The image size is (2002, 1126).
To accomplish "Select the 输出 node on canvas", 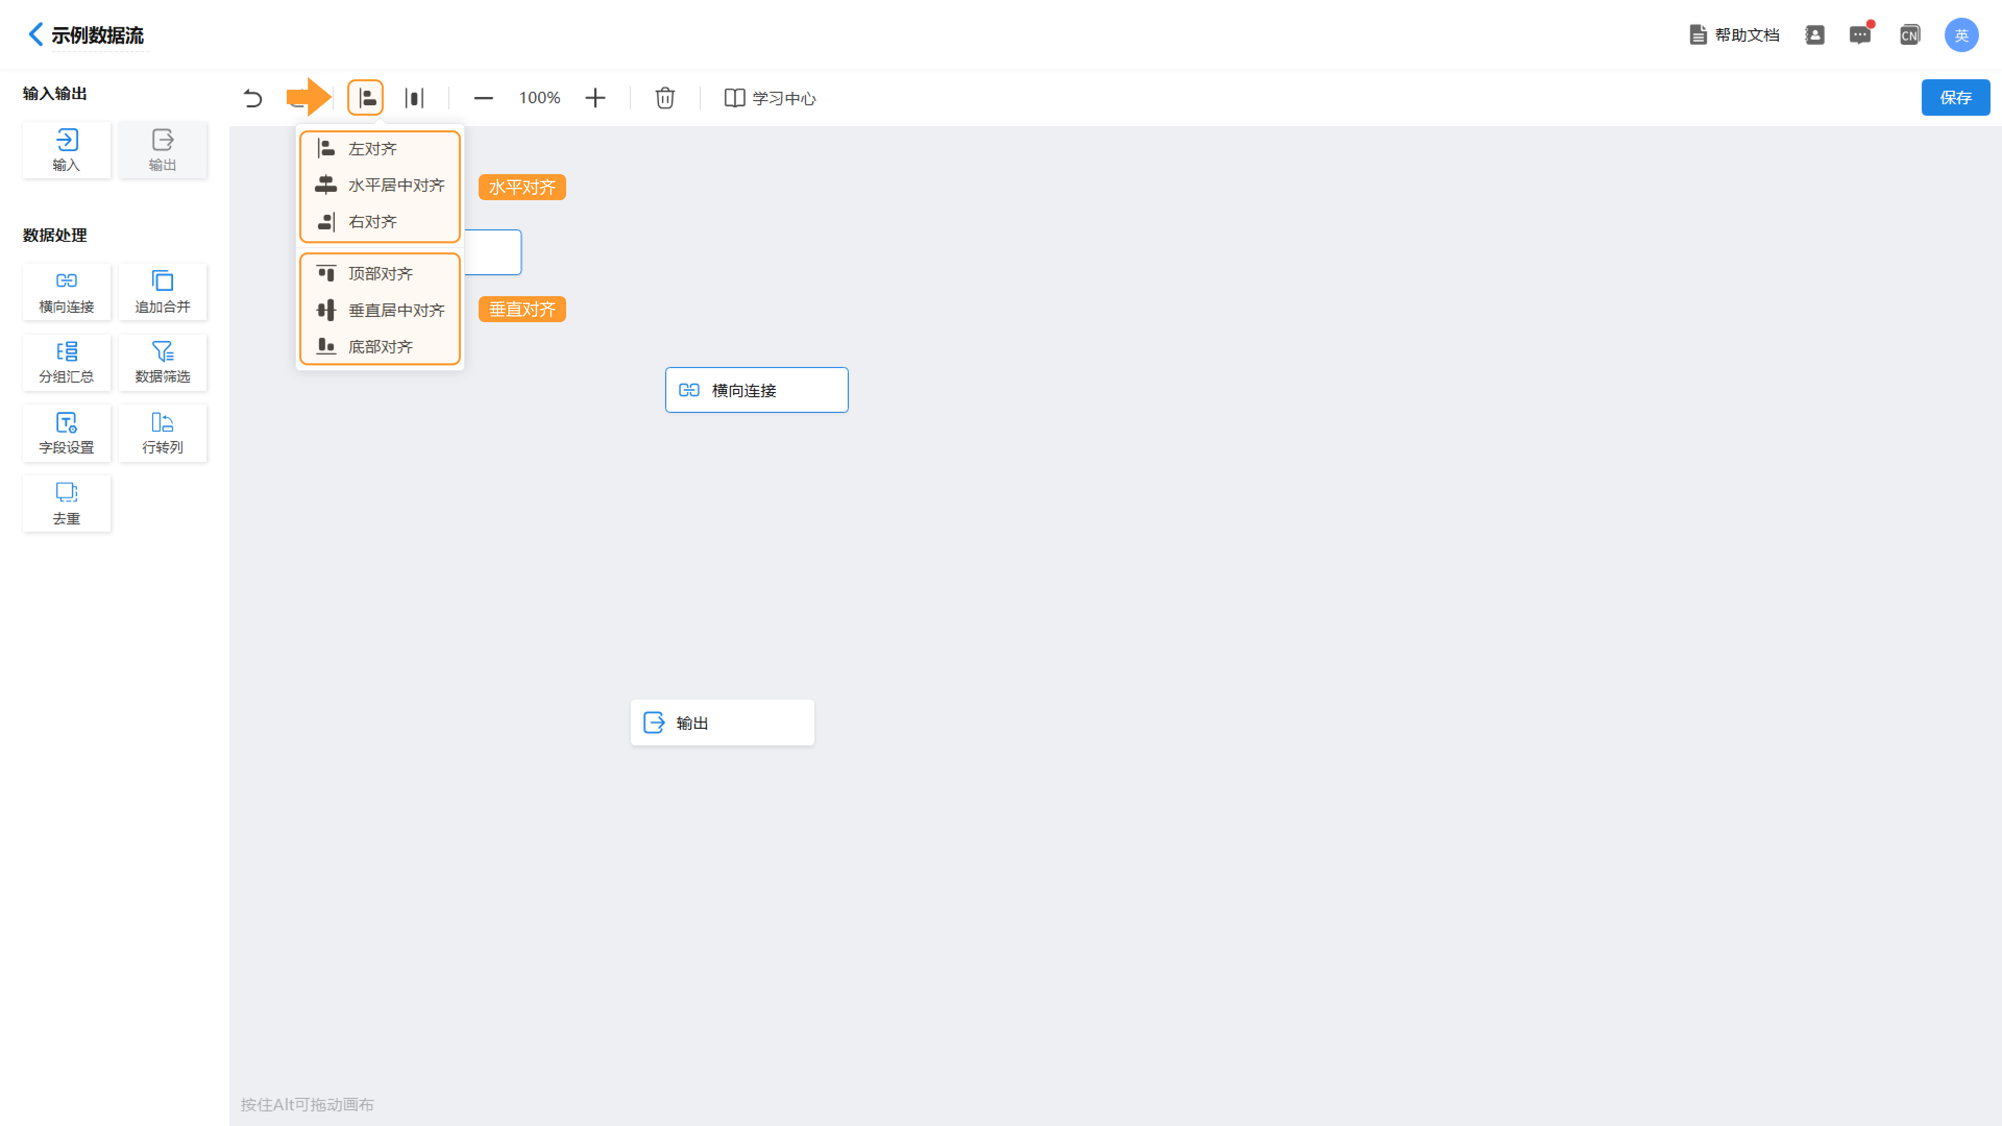I will [x=722, y=723].
